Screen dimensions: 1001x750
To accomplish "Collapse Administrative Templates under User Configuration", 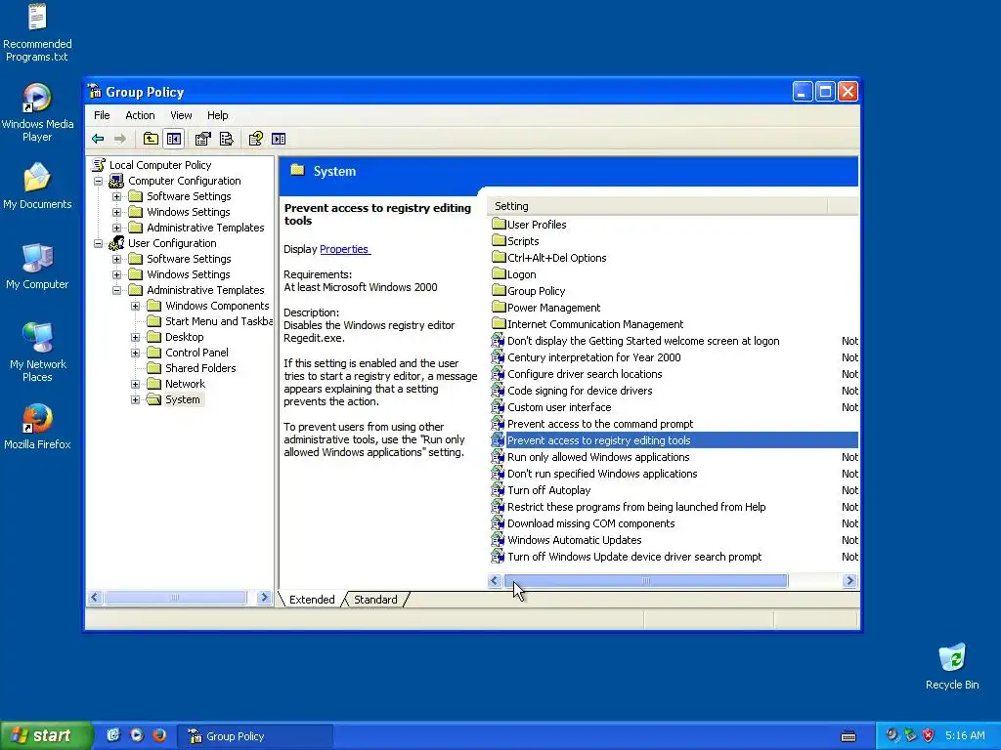I will coord(117,290).
